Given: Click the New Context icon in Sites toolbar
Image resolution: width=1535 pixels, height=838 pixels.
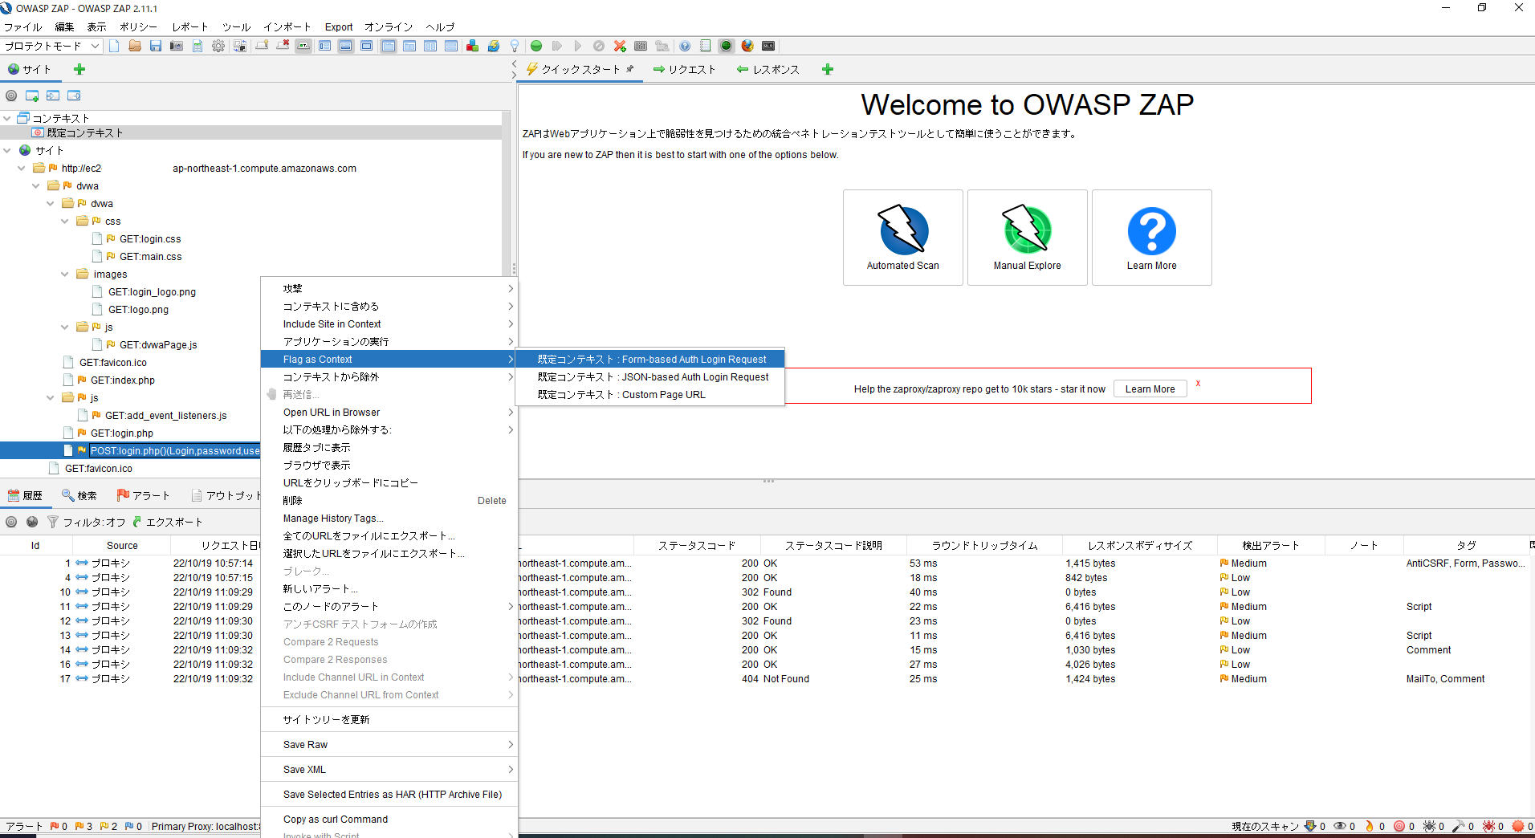Looking at the screenshot, I should [x=32, y=96].
